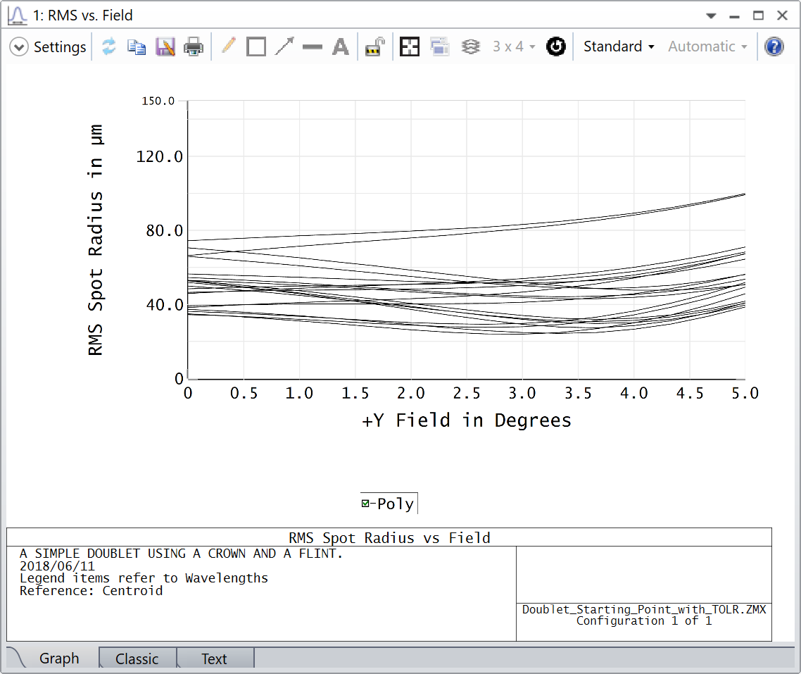The width and height of the screenshot is (801, 674).
Task: Click the window options dropdown arrow in title bar
Action: (x=711, y=15)
